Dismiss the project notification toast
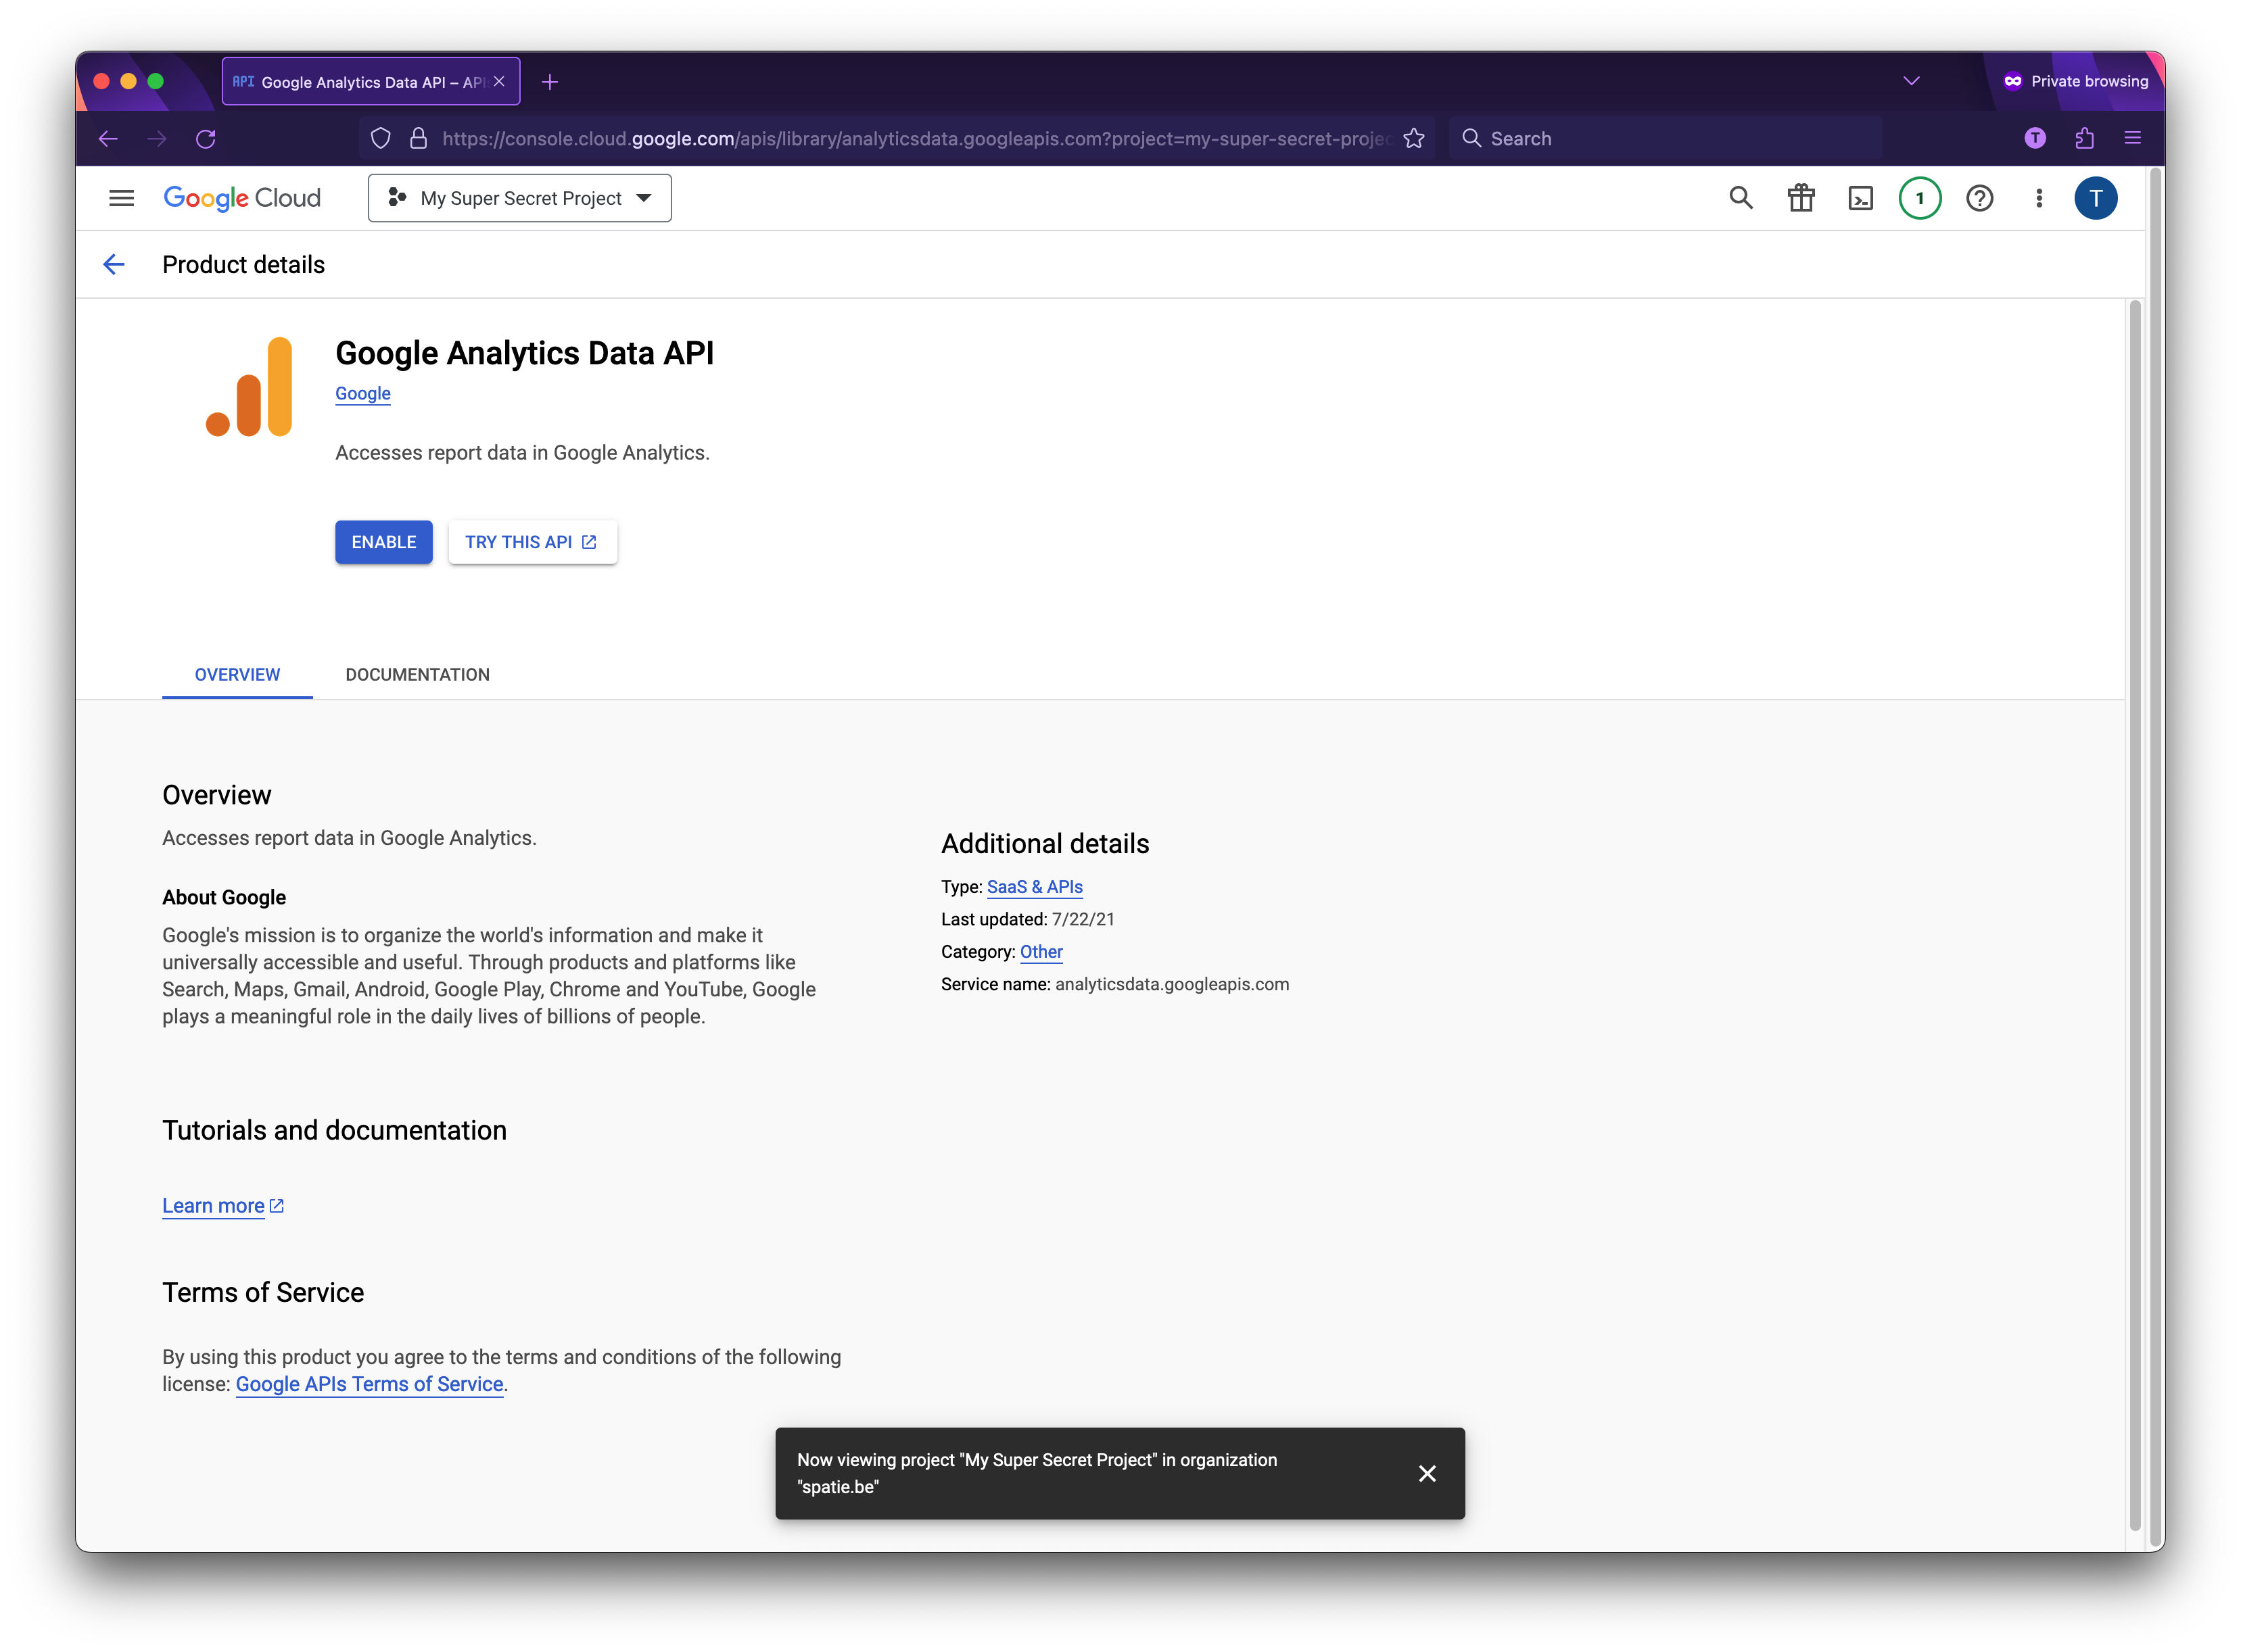 1427,1473
